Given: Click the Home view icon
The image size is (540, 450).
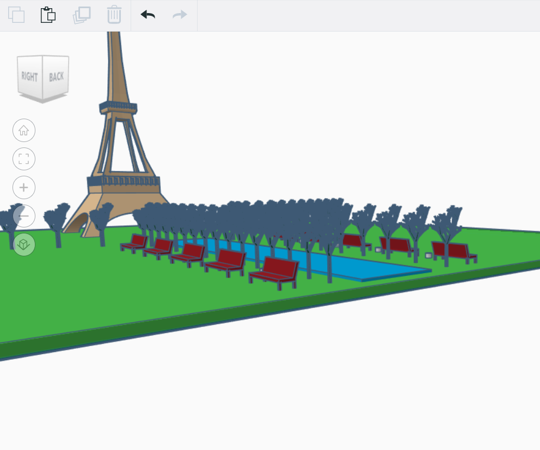Looking at the screenshot, I should point(23,130).
